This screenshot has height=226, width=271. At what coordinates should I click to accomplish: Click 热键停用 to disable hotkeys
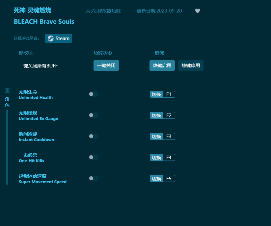(x=191, y=65)
